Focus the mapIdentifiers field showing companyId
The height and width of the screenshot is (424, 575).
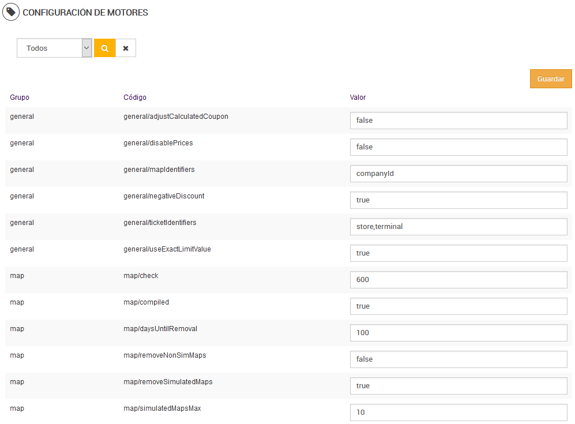click(x=459, y=174)
